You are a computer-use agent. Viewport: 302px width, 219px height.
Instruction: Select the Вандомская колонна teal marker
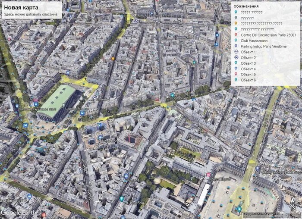click(x=239, y=209)
